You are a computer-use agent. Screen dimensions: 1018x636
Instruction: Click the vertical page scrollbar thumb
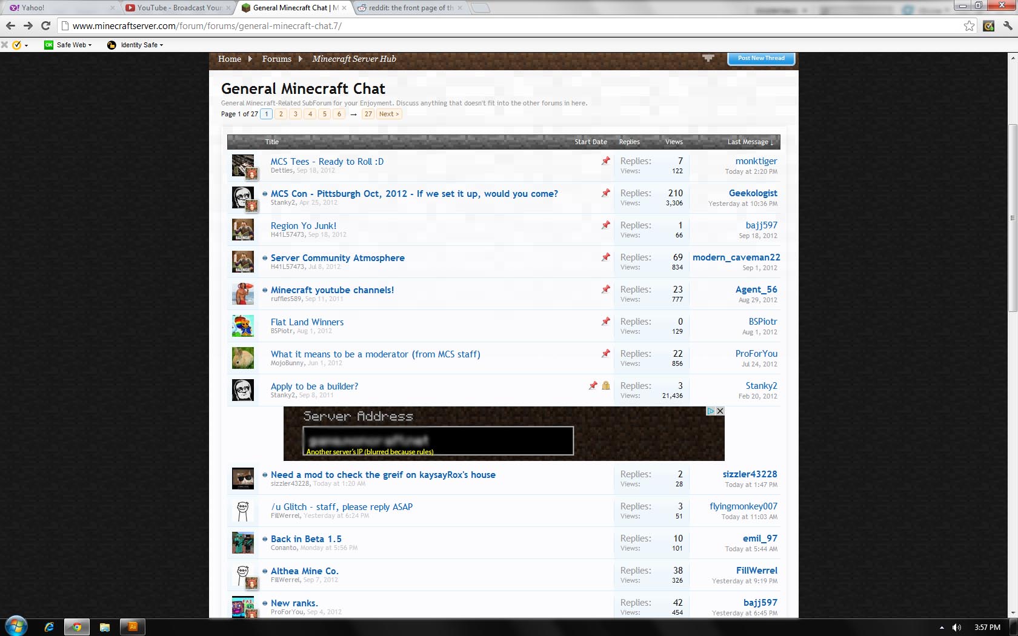click(1013, 218)
